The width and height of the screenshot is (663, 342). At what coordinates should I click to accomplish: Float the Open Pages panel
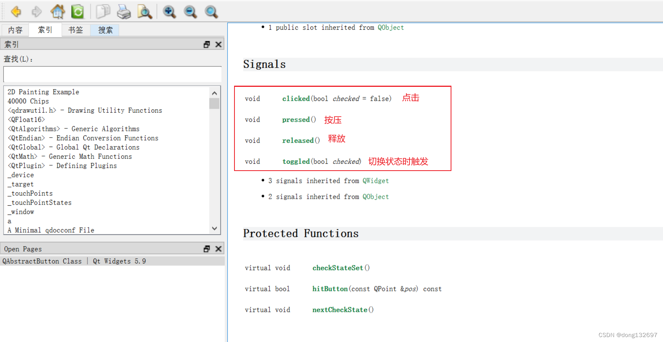(x=207, y=249)
